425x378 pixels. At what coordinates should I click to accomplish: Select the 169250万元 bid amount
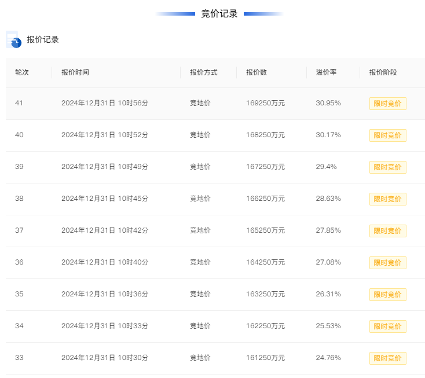[x=265, y=103]
